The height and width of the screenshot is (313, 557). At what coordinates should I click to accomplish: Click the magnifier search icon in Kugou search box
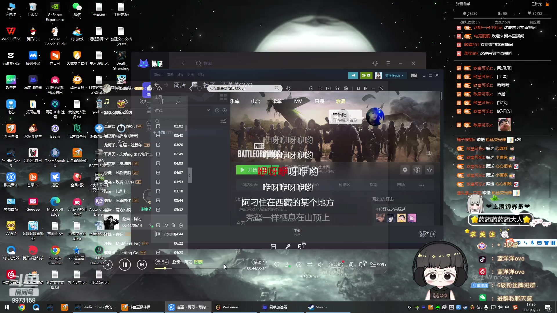277,88
